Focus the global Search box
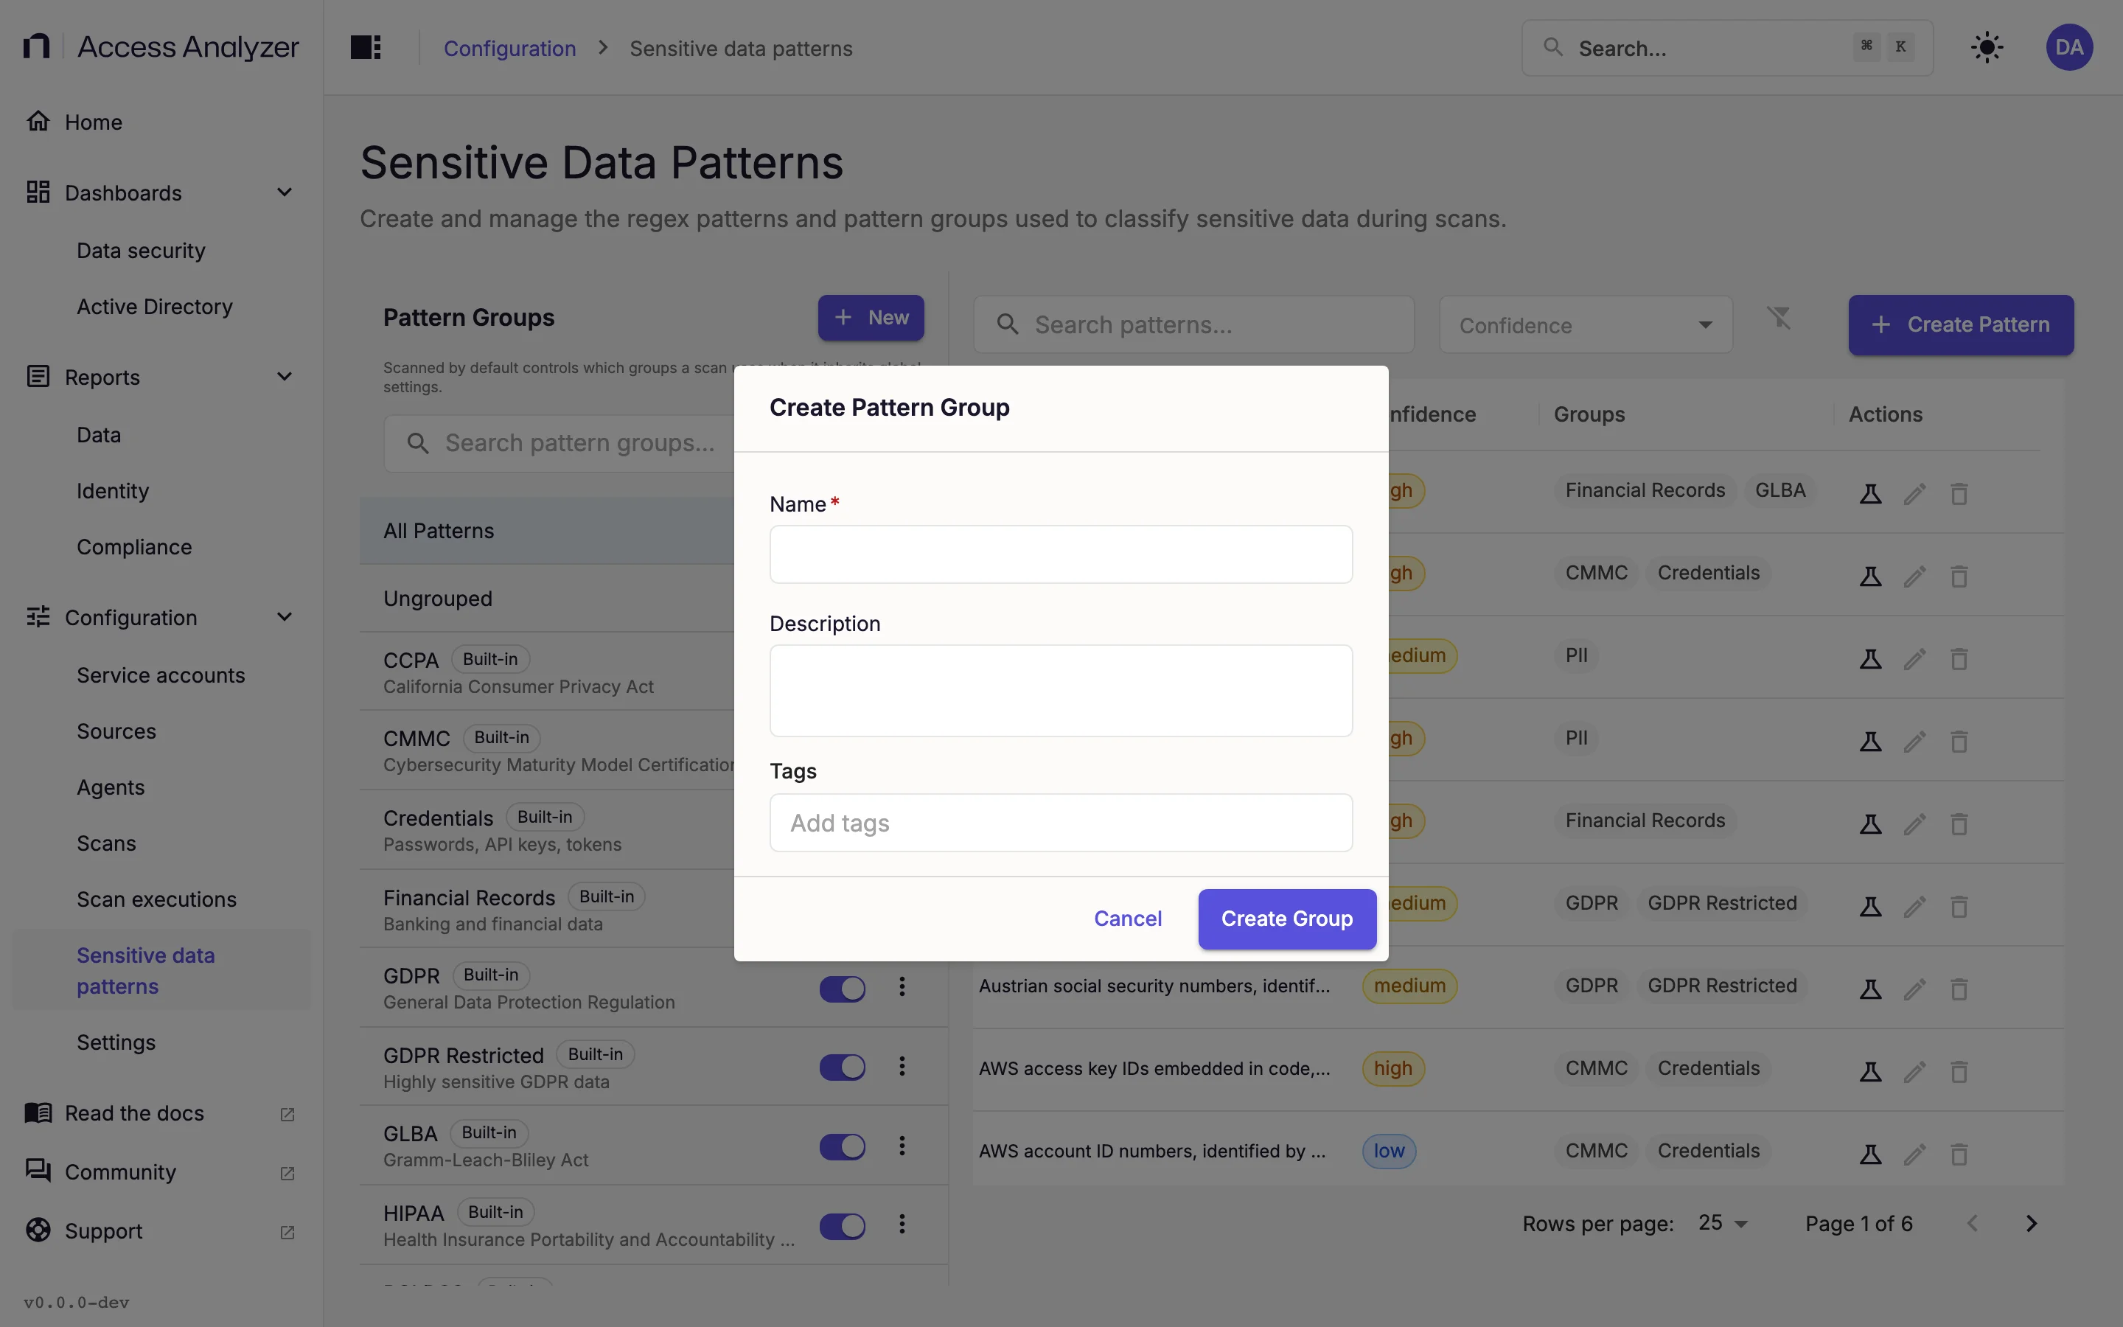 point(1726,48)
